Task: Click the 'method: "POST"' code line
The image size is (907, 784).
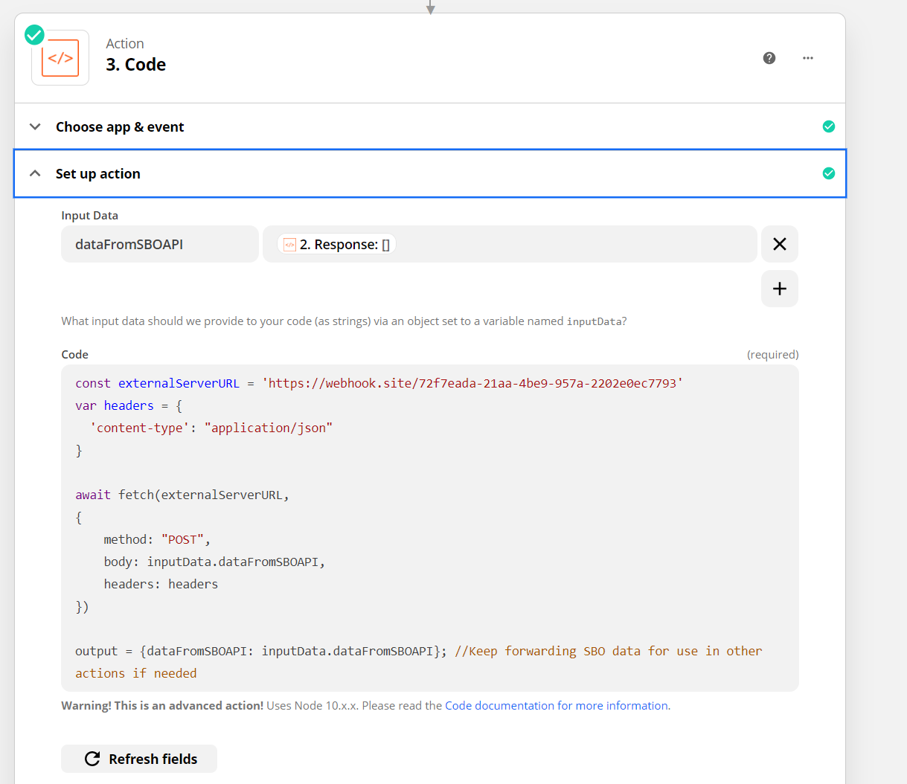Action: click(x=157, y=539)
